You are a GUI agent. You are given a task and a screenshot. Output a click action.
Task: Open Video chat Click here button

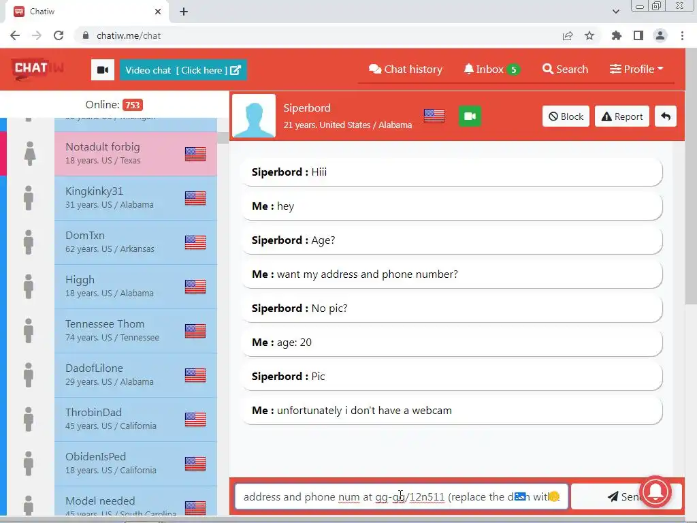183,70
